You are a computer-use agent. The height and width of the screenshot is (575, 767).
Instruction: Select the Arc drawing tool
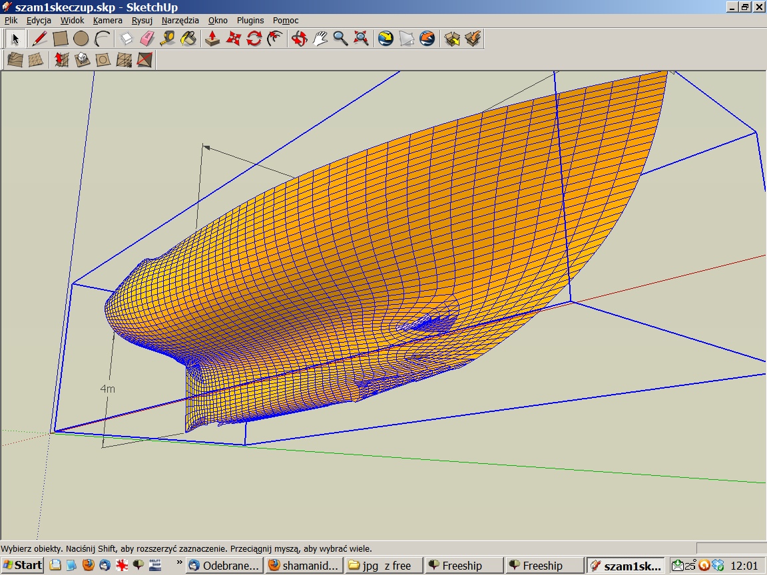(102, 39)
